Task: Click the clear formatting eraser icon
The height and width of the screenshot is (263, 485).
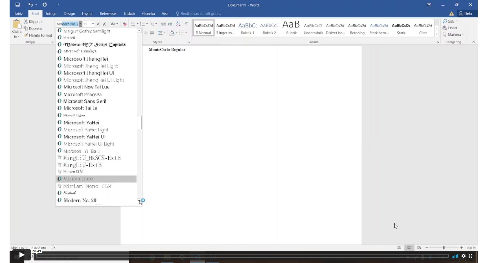Action: [124, 24]
